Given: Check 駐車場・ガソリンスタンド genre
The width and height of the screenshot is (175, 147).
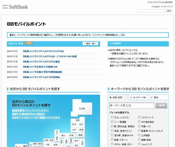Looking at the screenshot, I should (x=139, y=131).
